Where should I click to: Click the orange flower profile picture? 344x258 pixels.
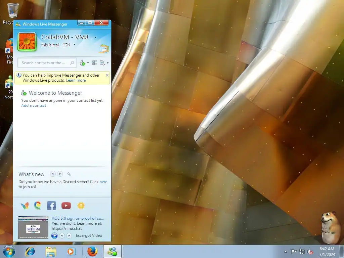click(x=27, y=41)
